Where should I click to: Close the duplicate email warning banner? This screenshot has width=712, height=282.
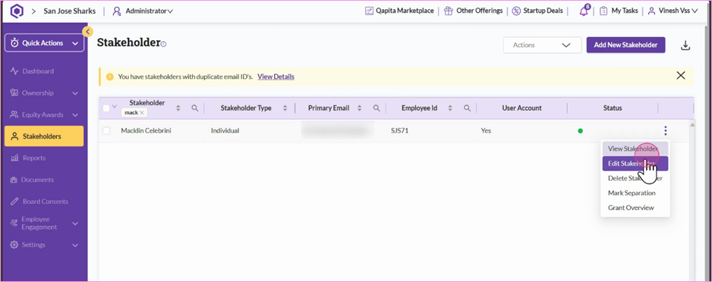click(x=681, y=76)
